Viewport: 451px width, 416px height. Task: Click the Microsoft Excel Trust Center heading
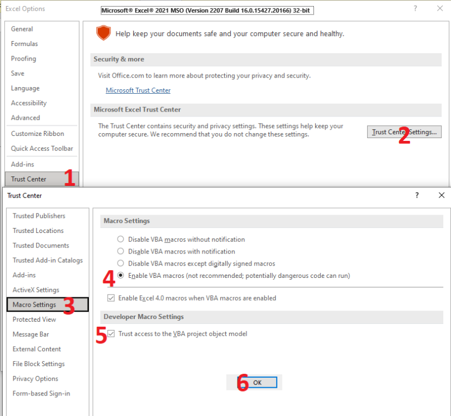(x=137, y=110)
